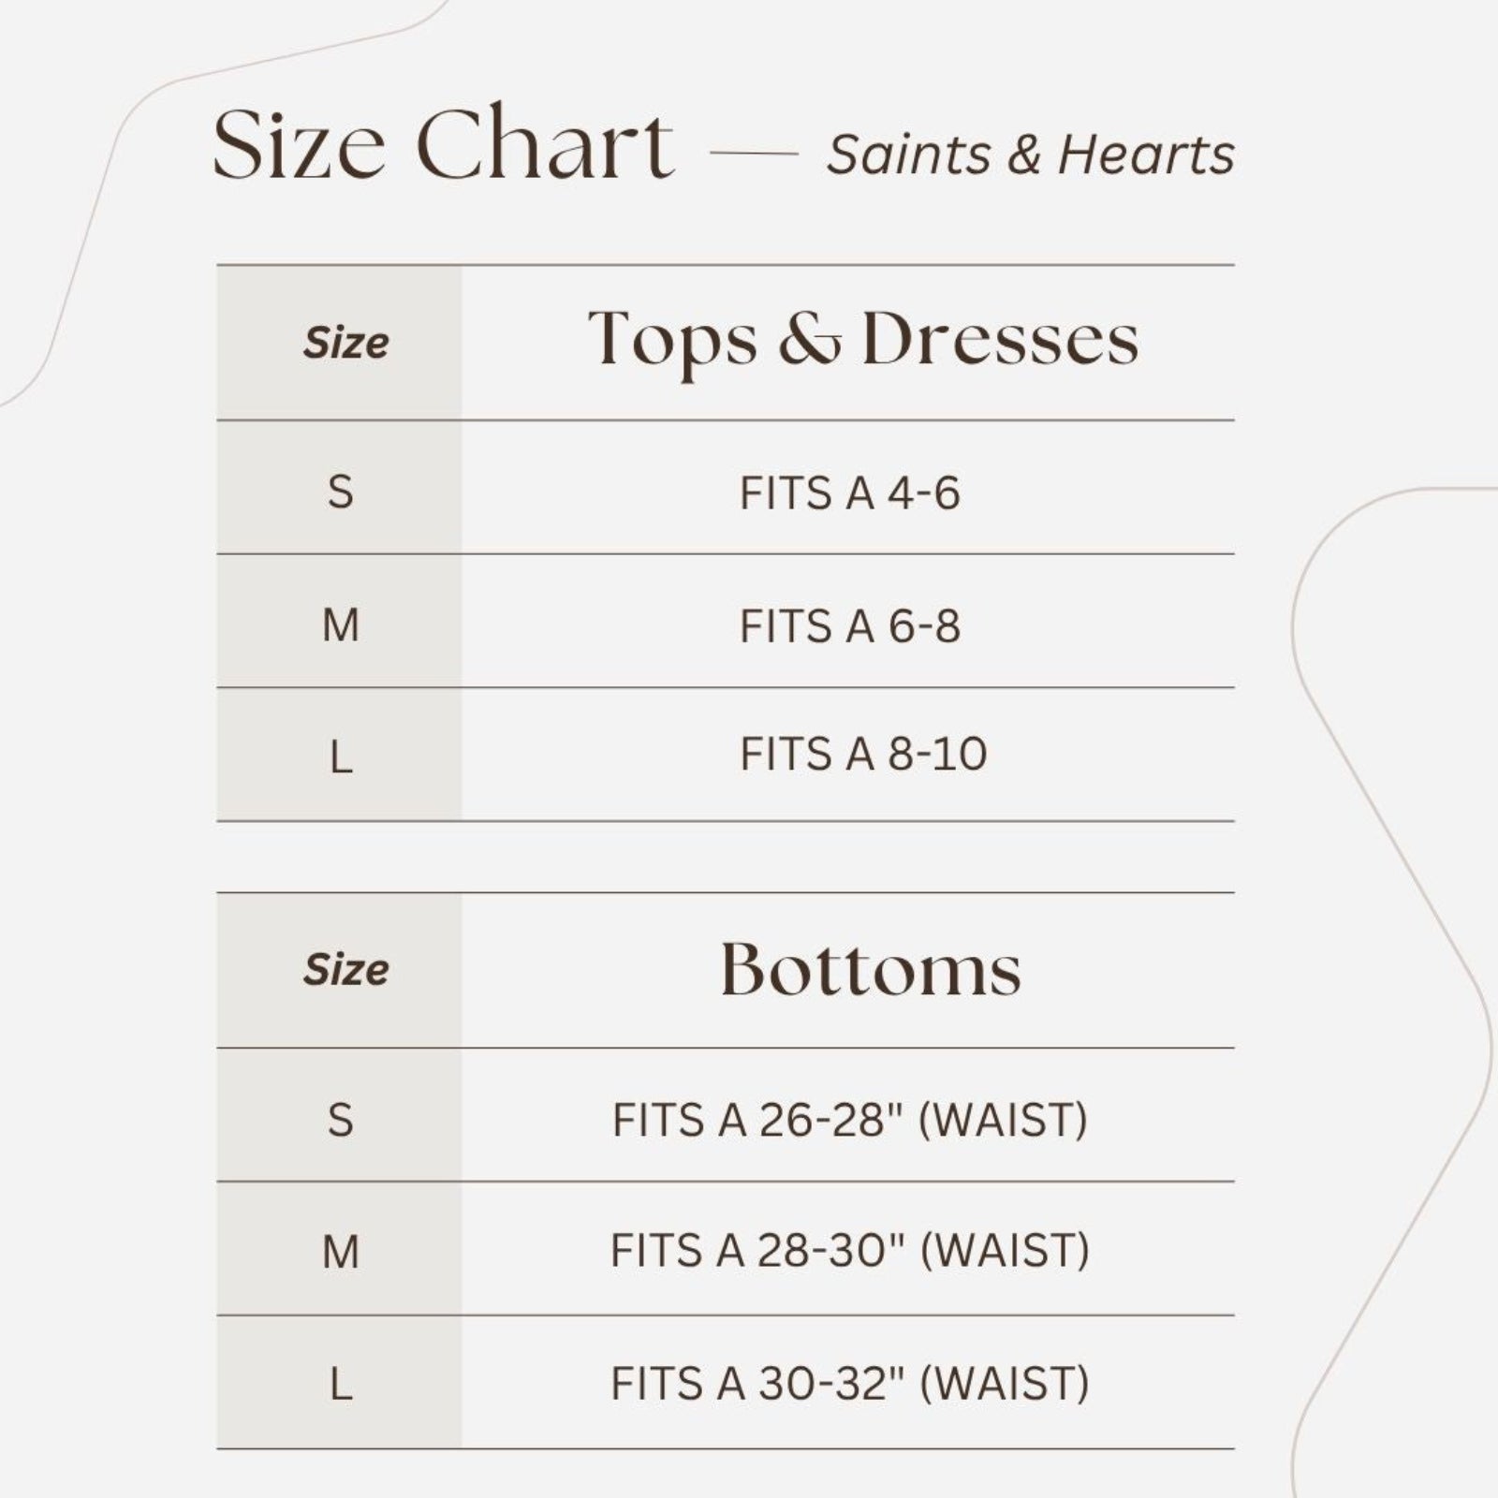Click the "FITS A 6-8" cell
The image size is (1498, 1498).
click(849, 626)
